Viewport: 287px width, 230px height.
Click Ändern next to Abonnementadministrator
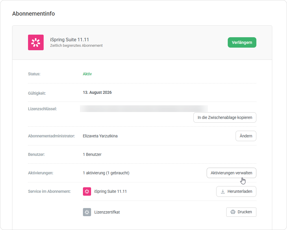[x=246, y=136]
